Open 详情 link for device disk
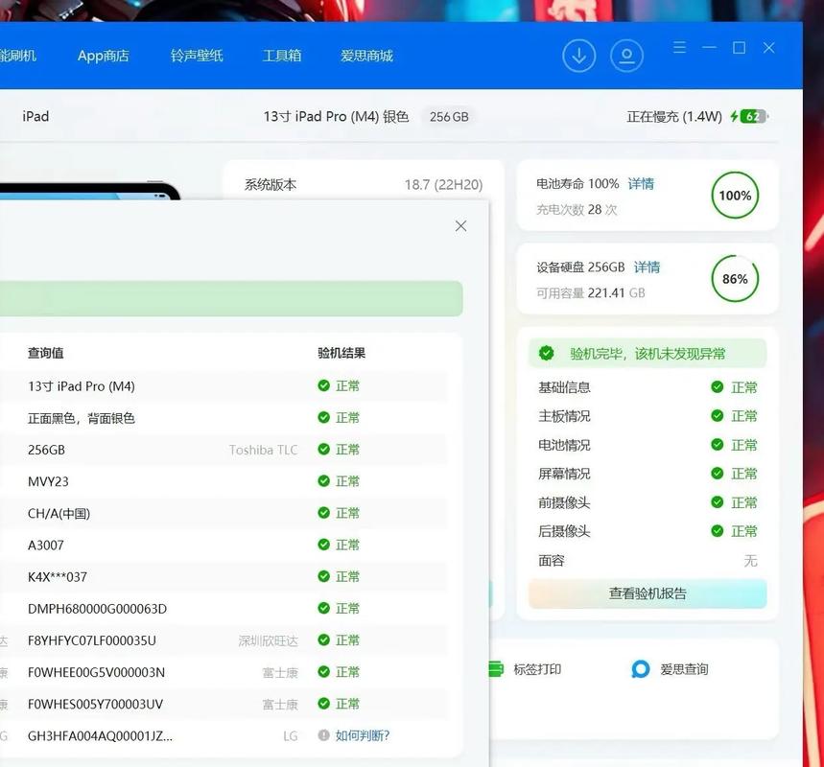 coord(647,267)
